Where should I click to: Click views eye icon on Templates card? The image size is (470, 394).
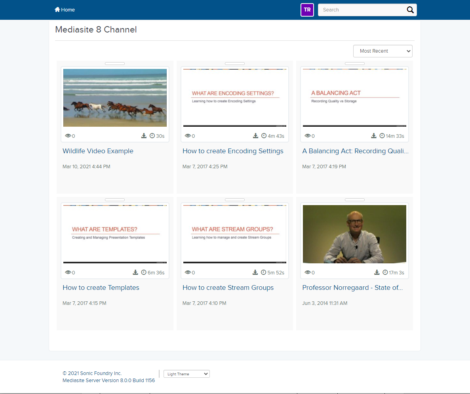point(68,272)
